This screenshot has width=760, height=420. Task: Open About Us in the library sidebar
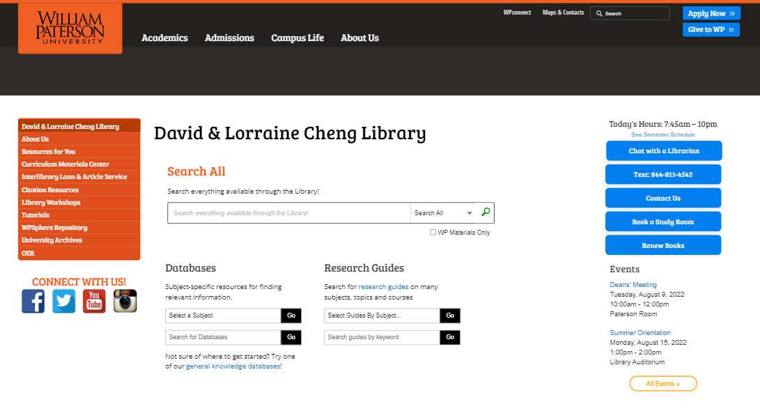pyautogui.click(x=79, y=139)
